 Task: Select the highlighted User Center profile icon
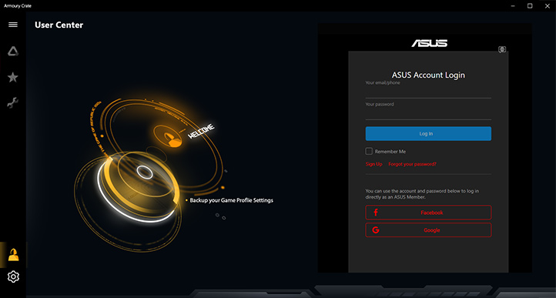coord(13,255)
